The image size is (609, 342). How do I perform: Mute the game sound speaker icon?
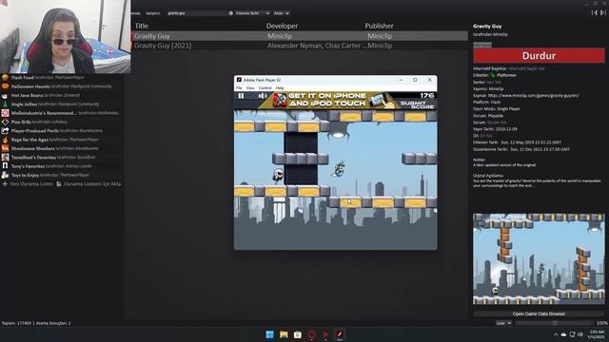tap(263, 95)
